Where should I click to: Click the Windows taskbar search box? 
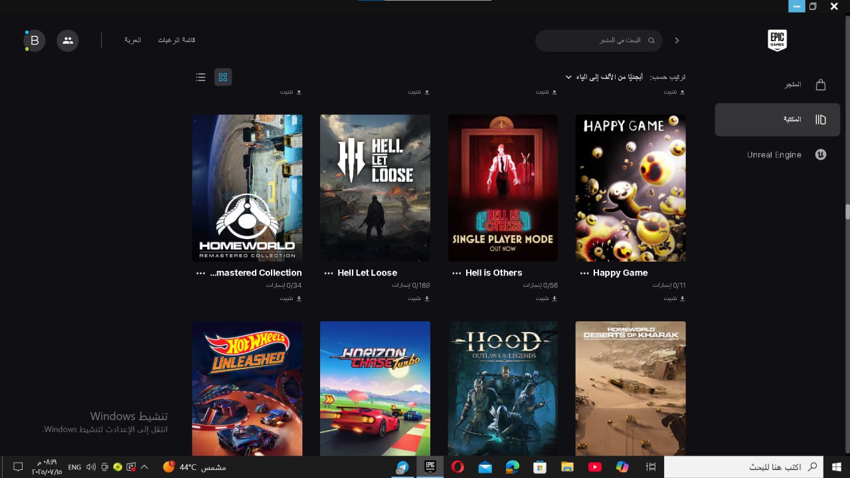pos(744,467)
